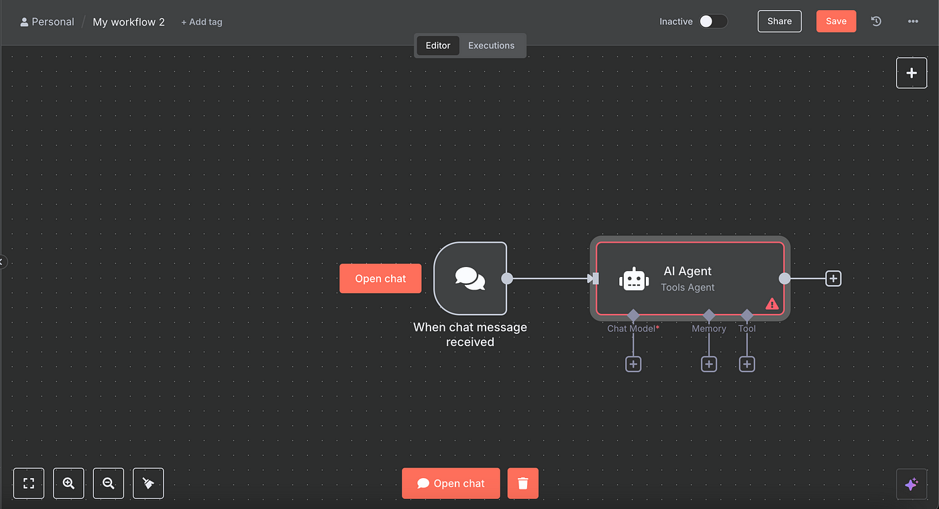Click the tidy up workflow broom icon

pos(148,483)
